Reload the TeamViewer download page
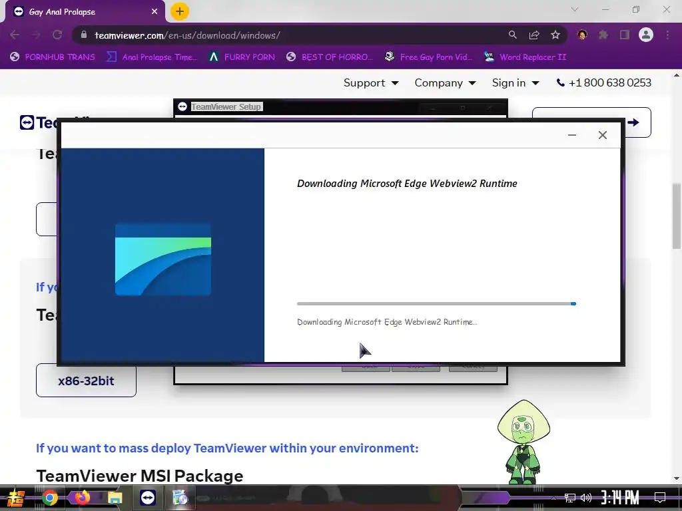 [x=57, y=35]
